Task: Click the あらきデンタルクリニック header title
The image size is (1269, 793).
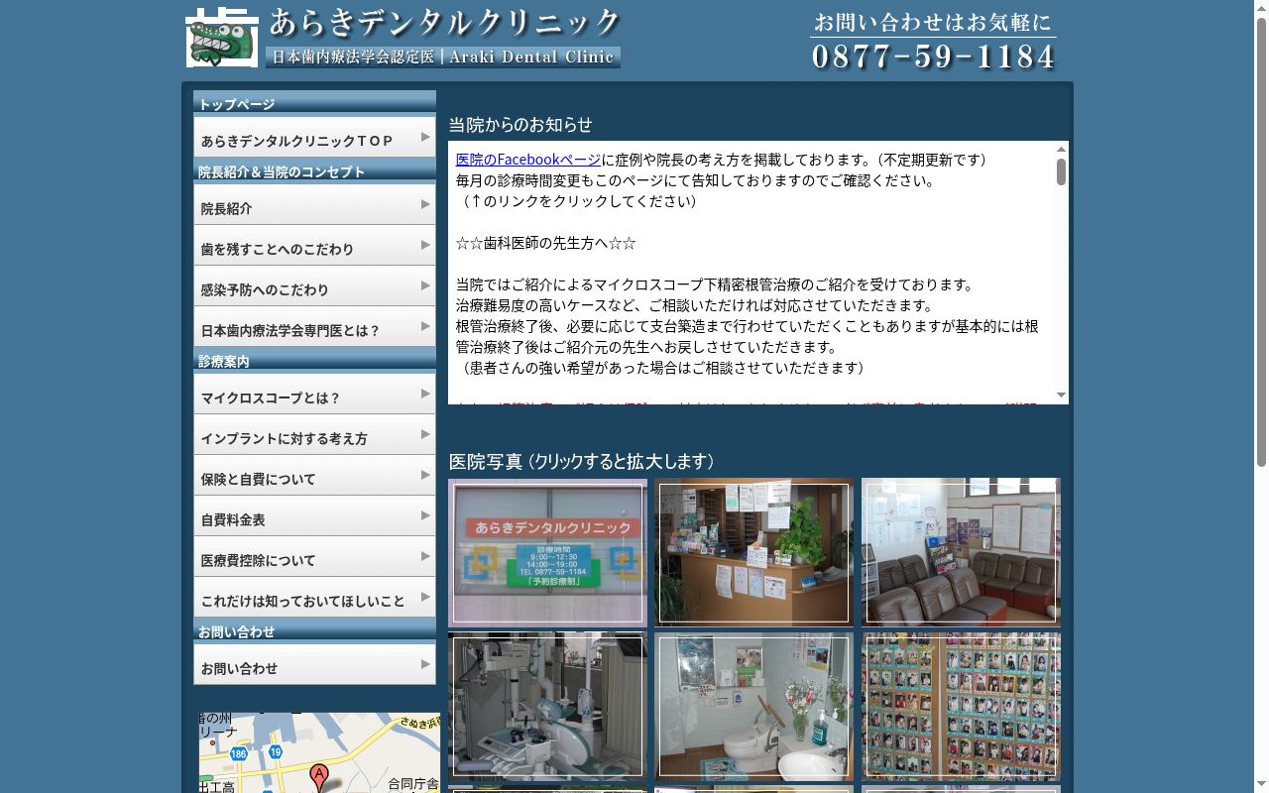Action: click(444, 23)
